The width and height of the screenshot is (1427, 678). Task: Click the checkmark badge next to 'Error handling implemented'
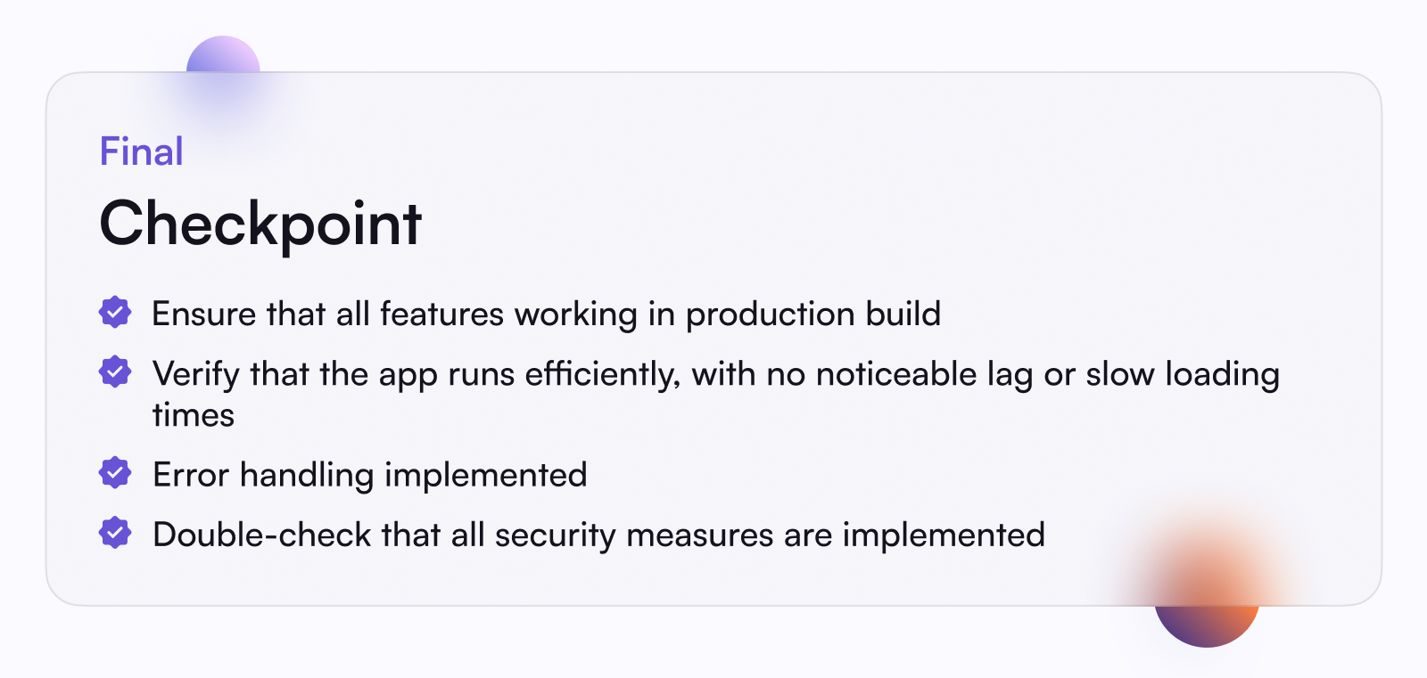pyautogui.click(x=115, y=473)
